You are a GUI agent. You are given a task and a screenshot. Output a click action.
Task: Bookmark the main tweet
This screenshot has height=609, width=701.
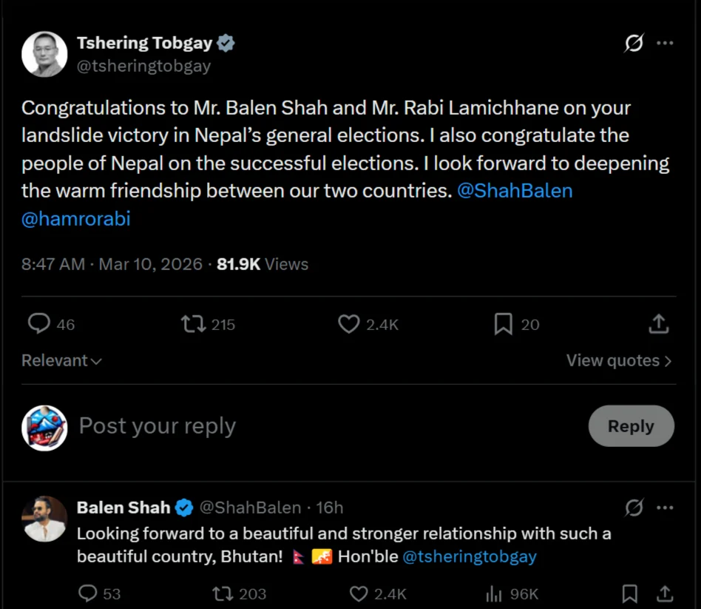[x=504, y=324]
